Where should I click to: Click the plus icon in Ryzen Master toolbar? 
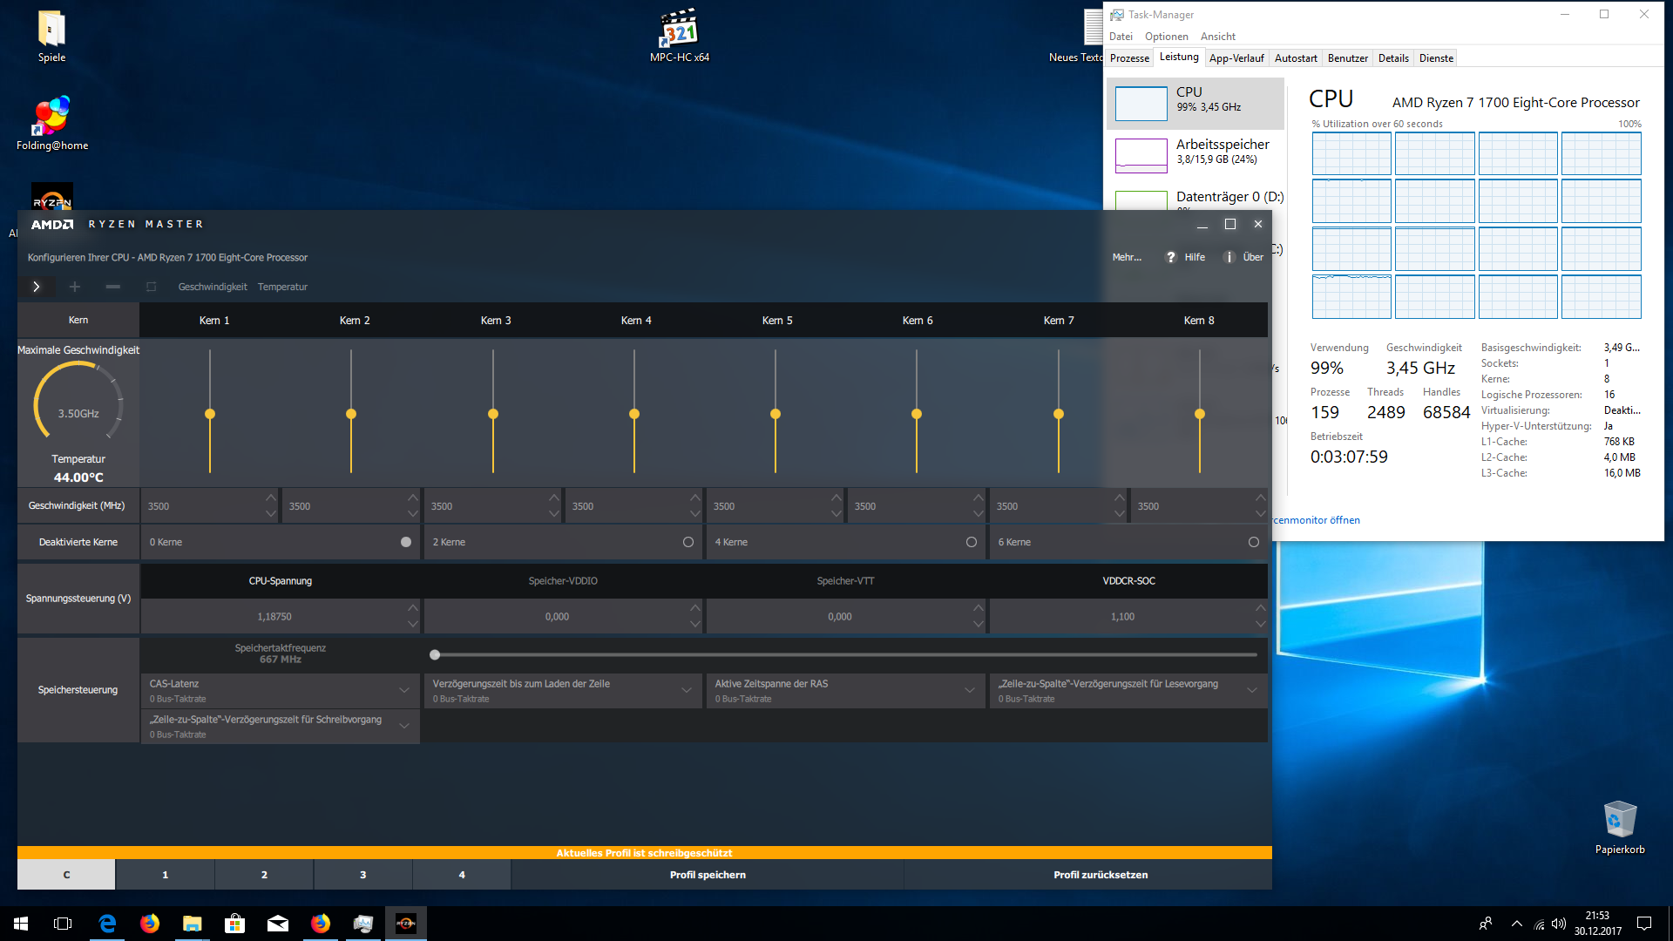(75, 287)
